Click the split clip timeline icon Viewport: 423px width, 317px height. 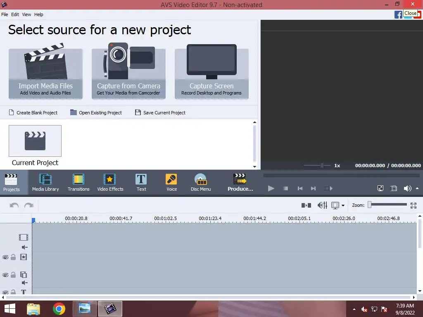tap(306, 206)
